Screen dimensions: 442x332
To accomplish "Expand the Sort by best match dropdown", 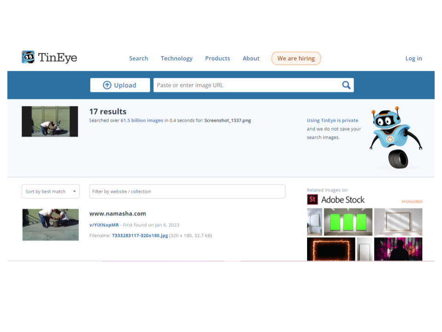I will tap(51, 191).
